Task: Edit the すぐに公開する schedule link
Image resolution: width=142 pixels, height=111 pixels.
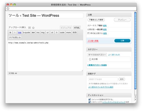Action: point(105,33)
